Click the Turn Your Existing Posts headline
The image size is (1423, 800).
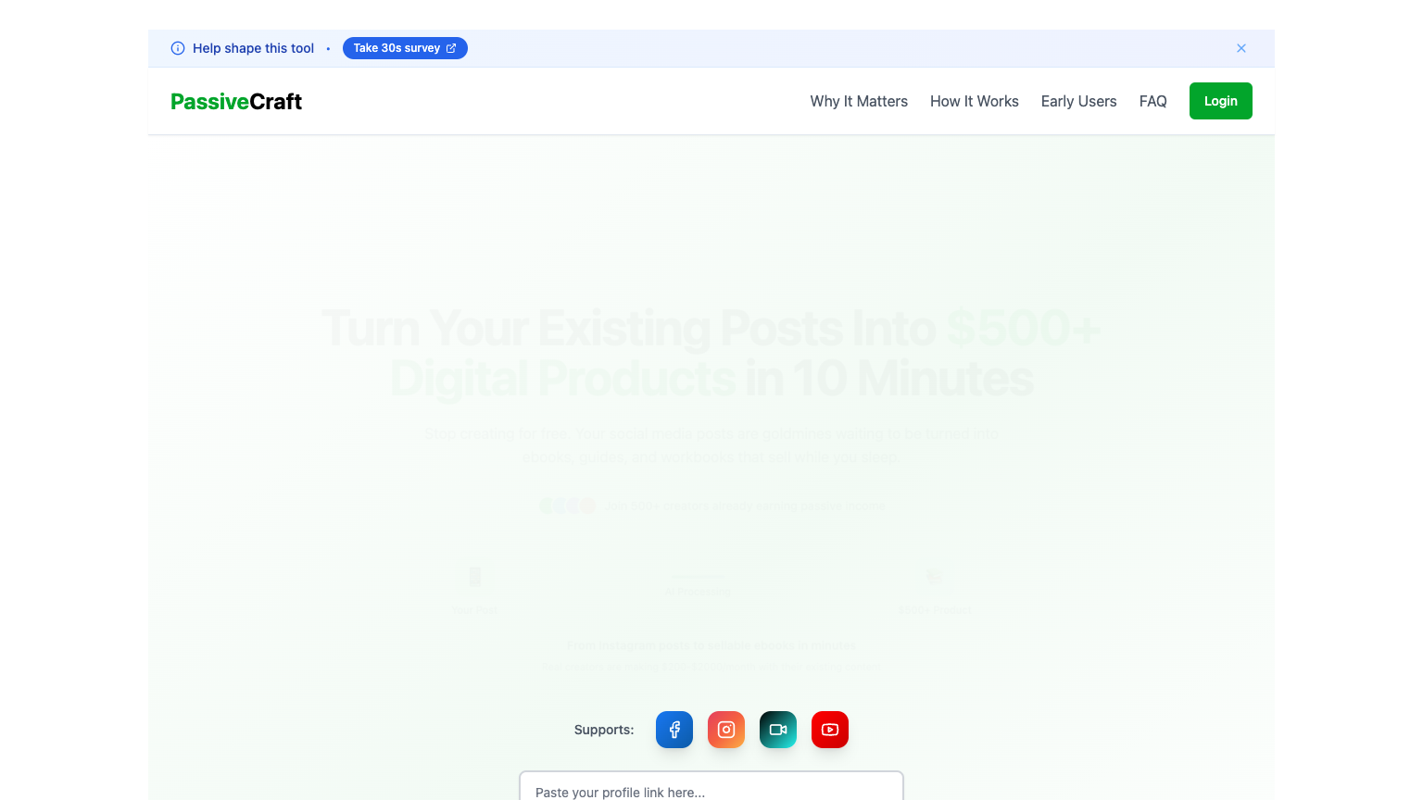point(711,353)
